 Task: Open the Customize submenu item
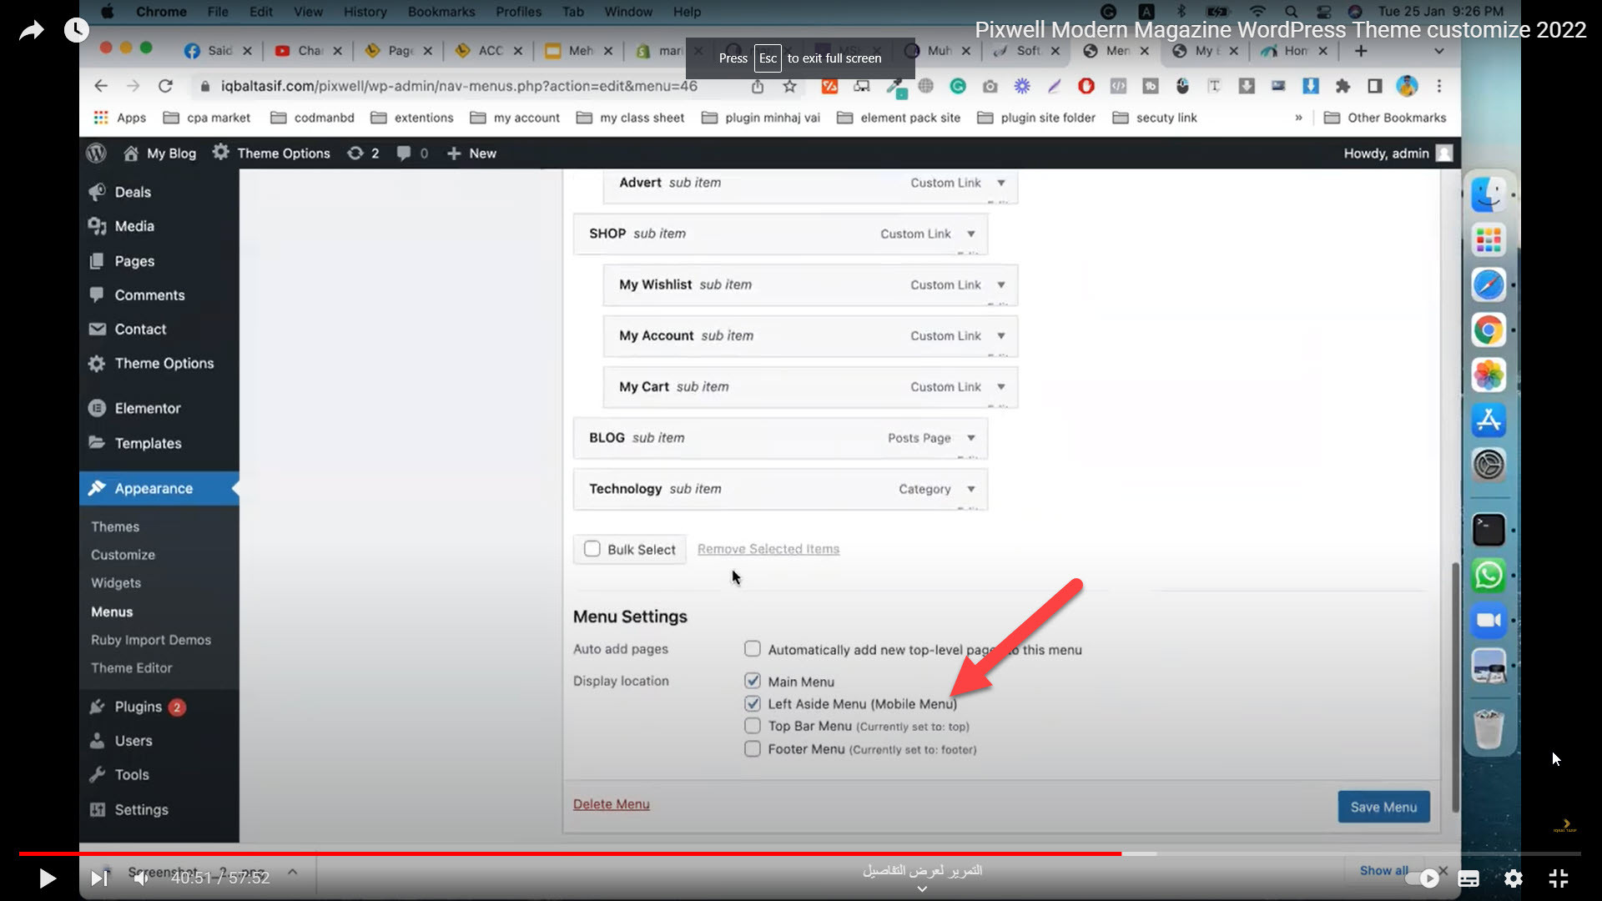point(123,555)
